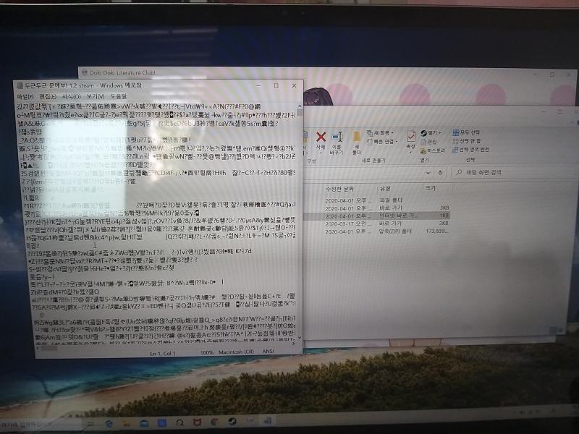
Task: Open the 파일 menu in Notepad
Action: pos(25,97)
